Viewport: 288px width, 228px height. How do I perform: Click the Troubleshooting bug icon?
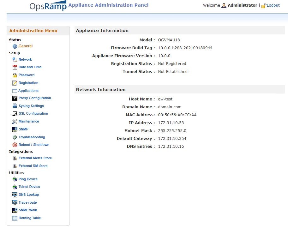(15, 137)
